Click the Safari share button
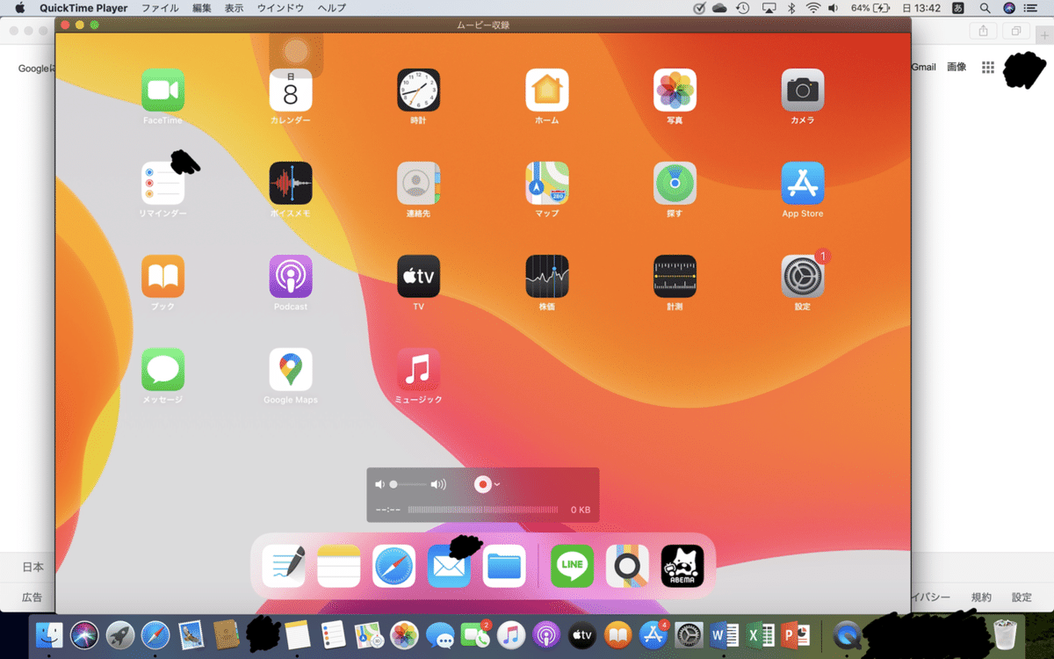 pos(983,31)
